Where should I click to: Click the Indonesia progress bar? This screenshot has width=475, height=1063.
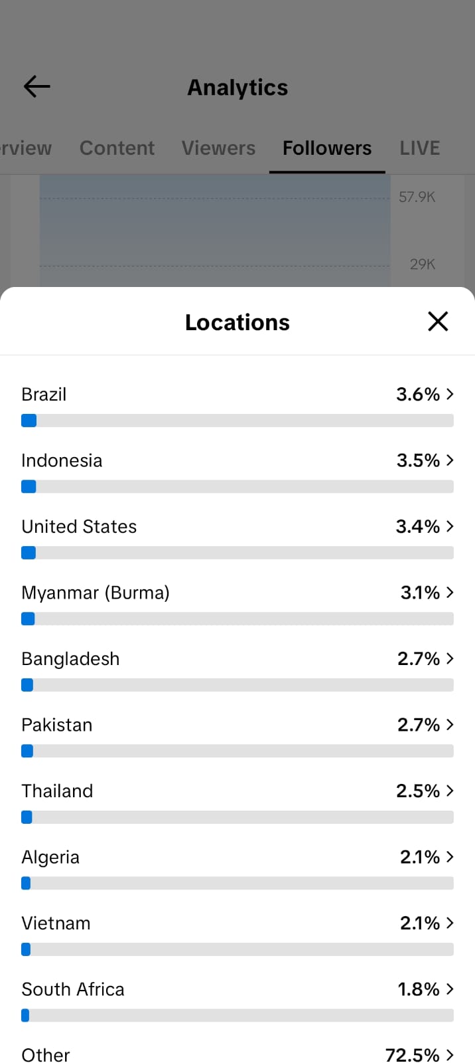pos(237,486)
